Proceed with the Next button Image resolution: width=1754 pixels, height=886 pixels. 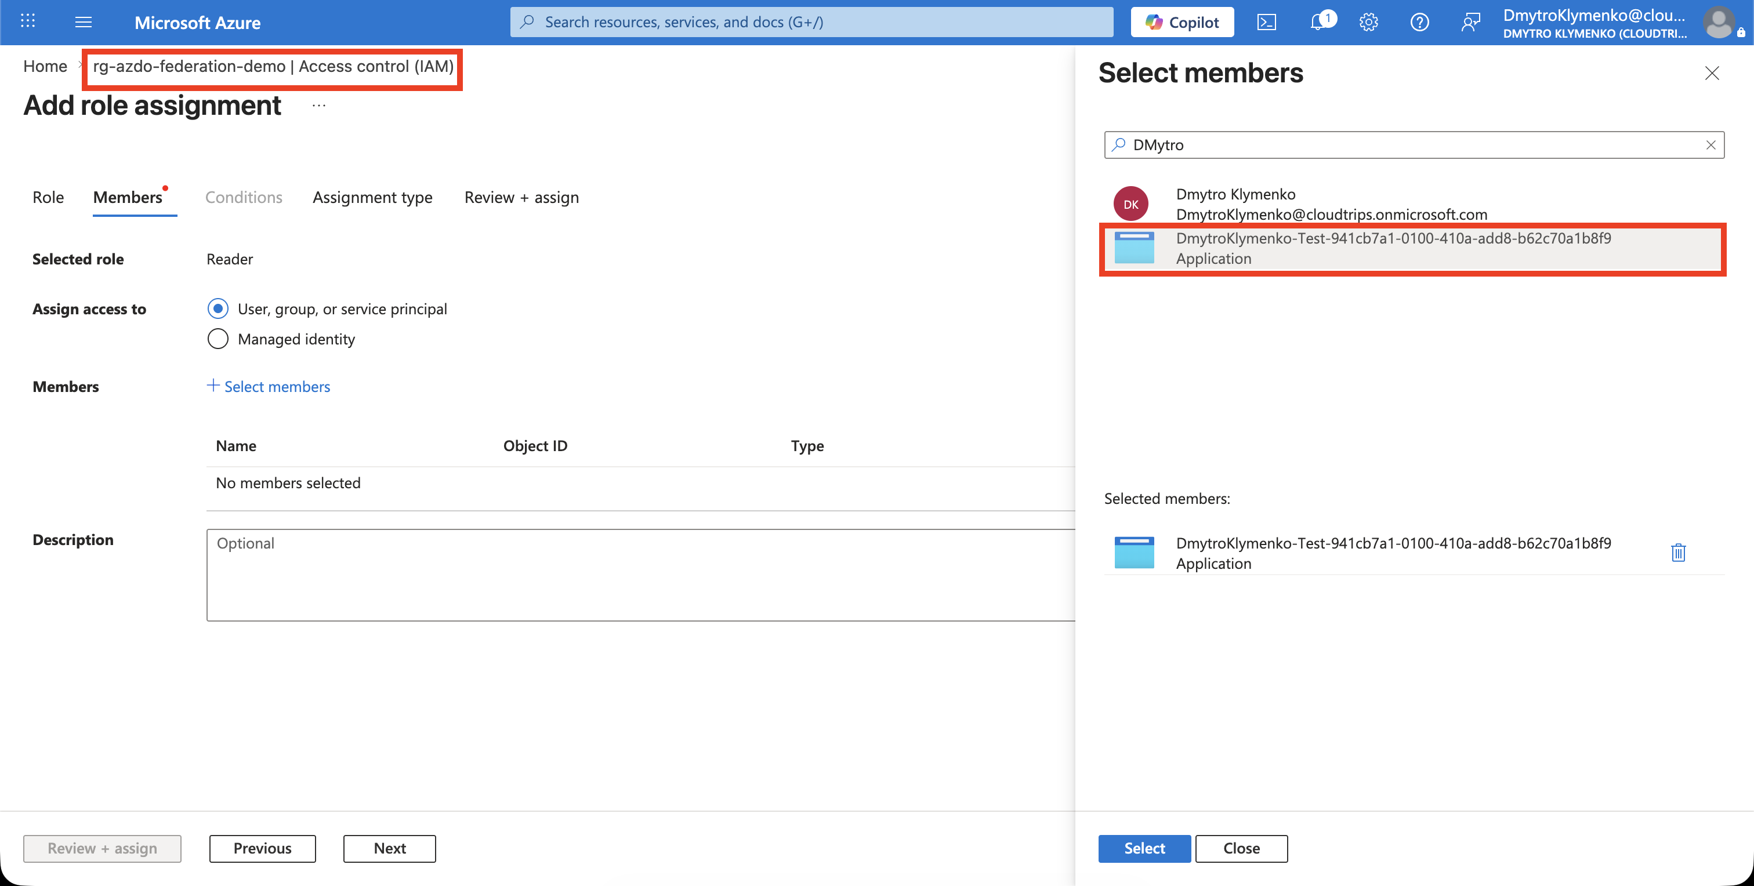(389, 848)
